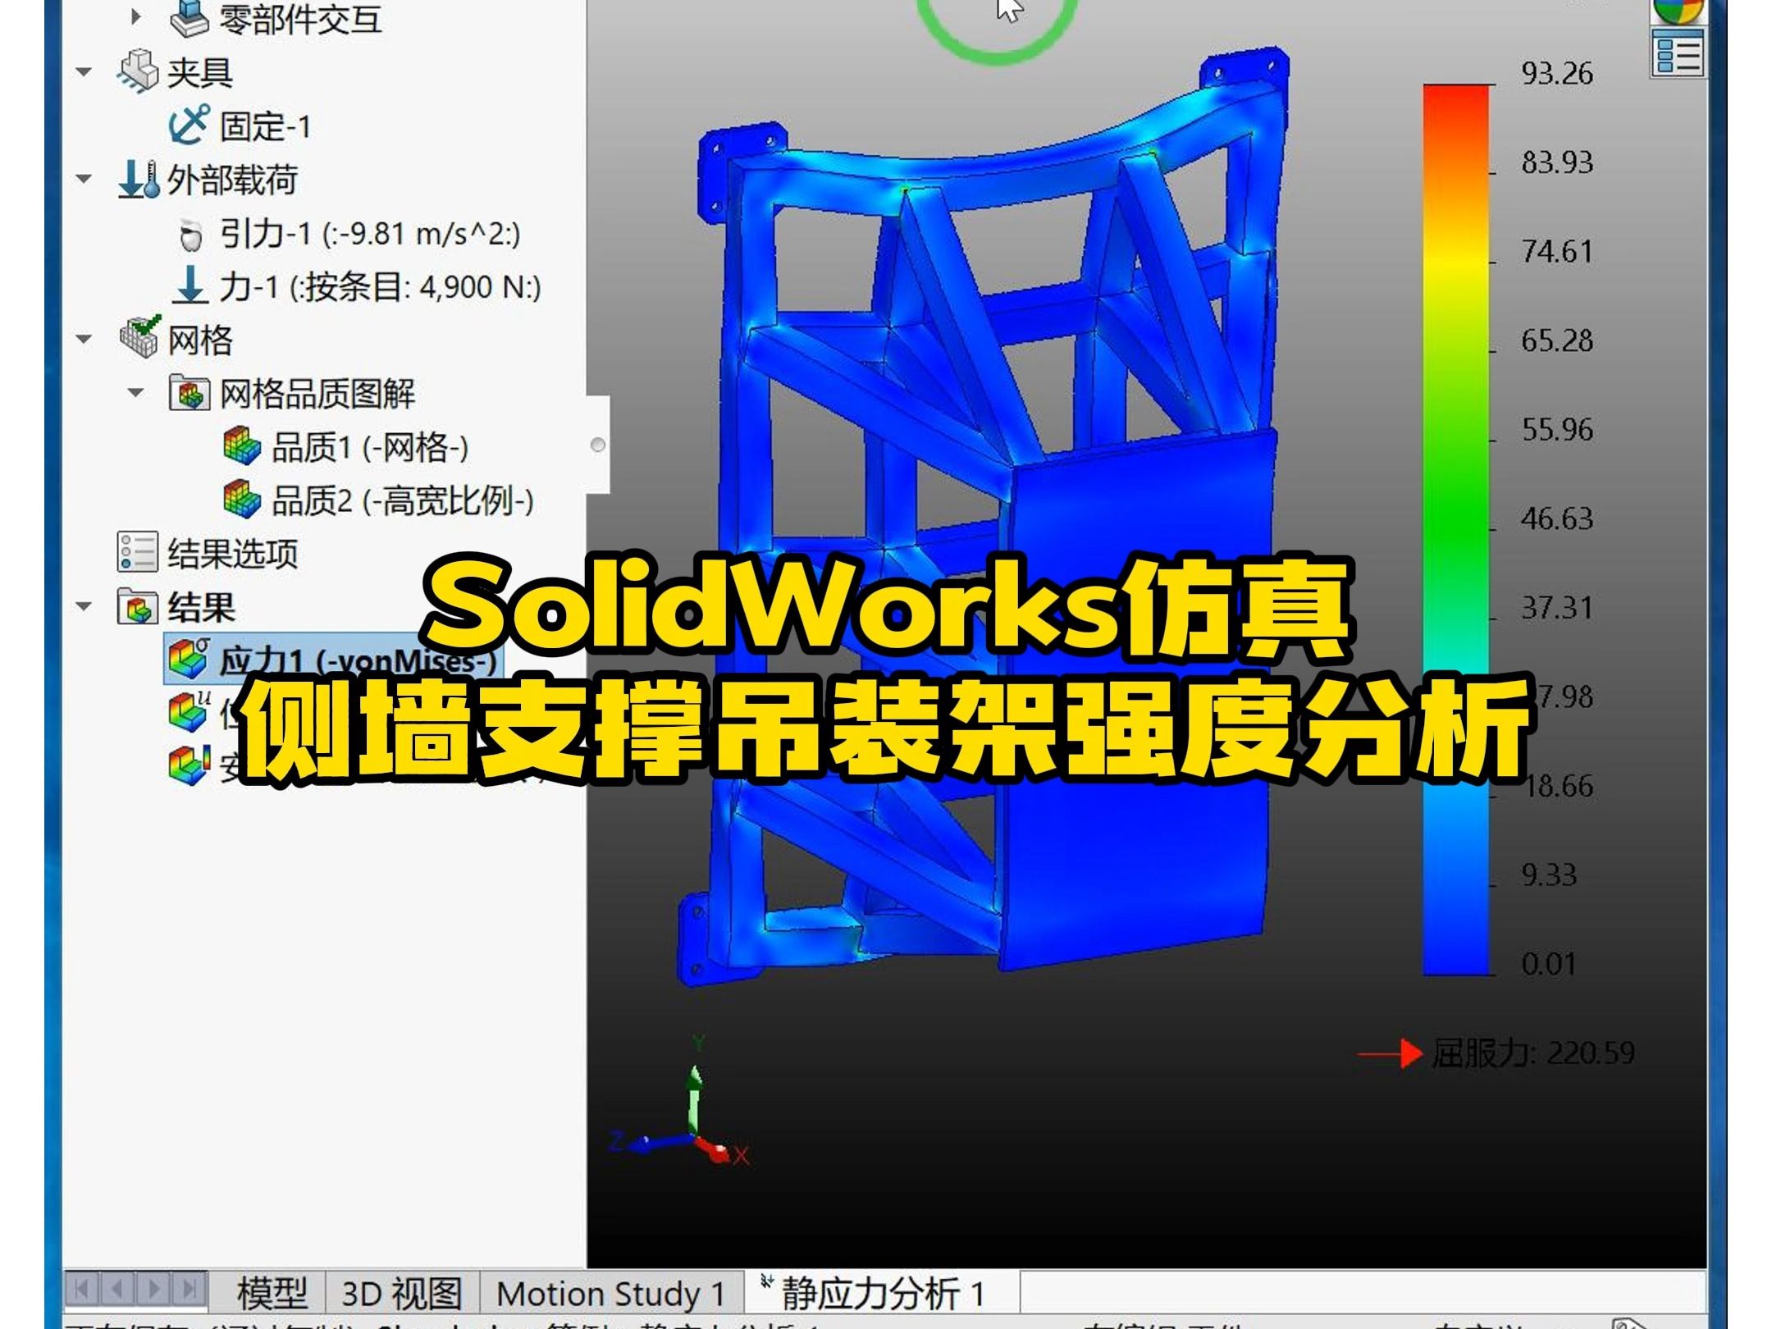Click the 零部件交互 component interaction icon
The width and height of the screenshot is (1772, 1329).
[x=190, y=19]
